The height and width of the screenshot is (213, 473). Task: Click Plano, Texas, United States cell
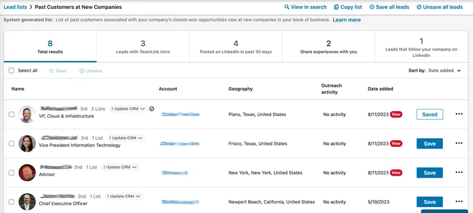click(x=257, y=115)
